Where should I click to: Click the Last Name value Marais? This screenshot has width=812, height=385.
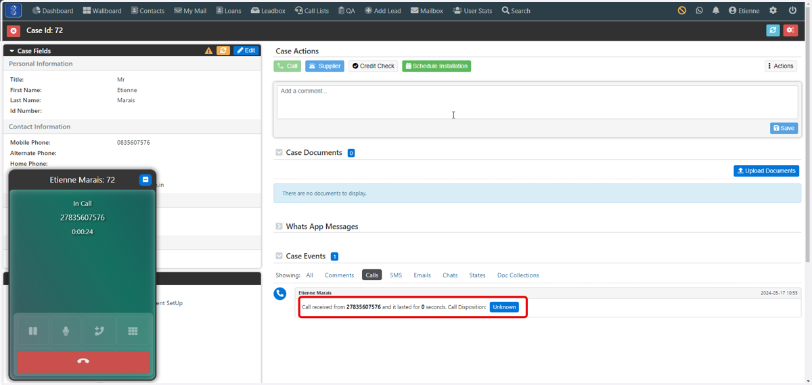(126, 100)
